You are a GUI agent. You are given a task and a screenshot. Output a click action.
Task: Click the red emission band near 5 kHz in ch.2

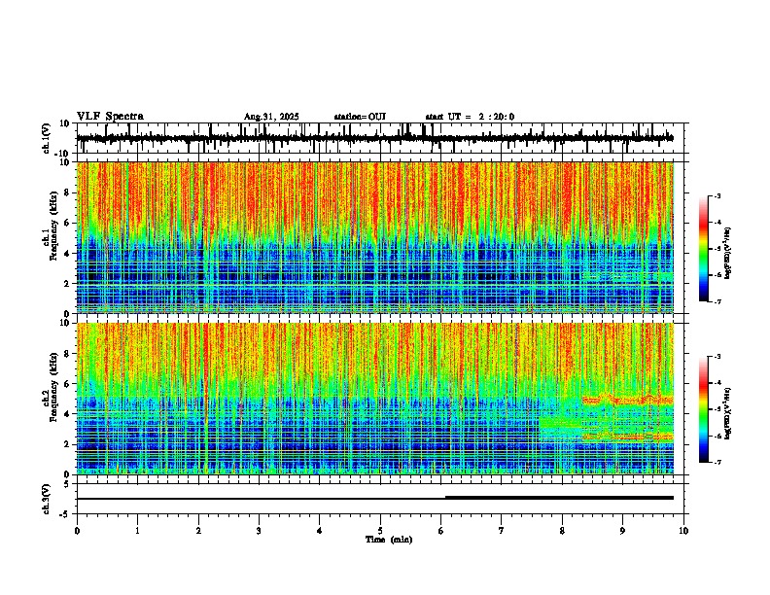[628, 401]
